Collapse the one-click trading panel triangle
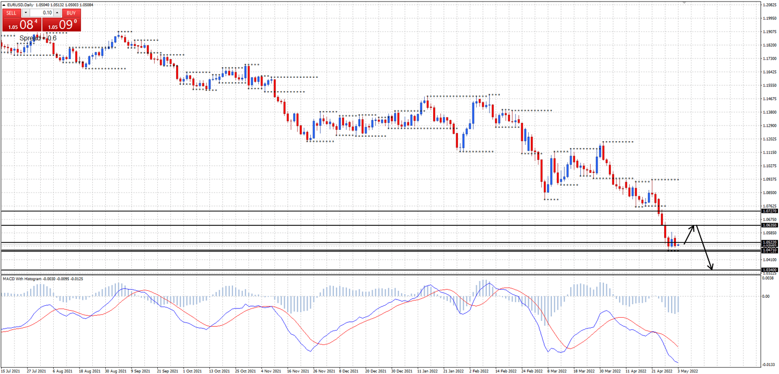779x374 pixels. 3,5
